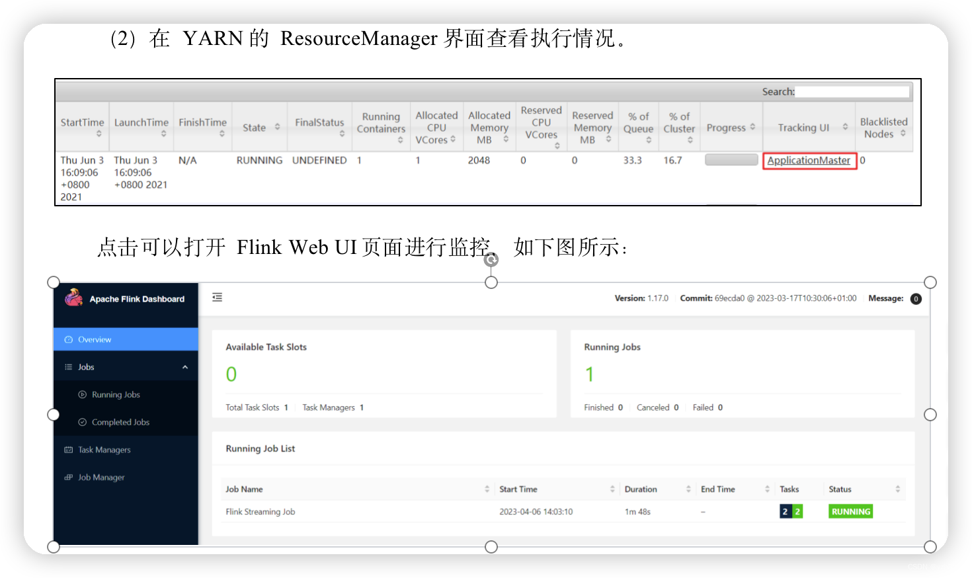This screenshot has height=578, width=972.
Task: Sort by Running Containers column arrows
Action: (x=401, y=140)
